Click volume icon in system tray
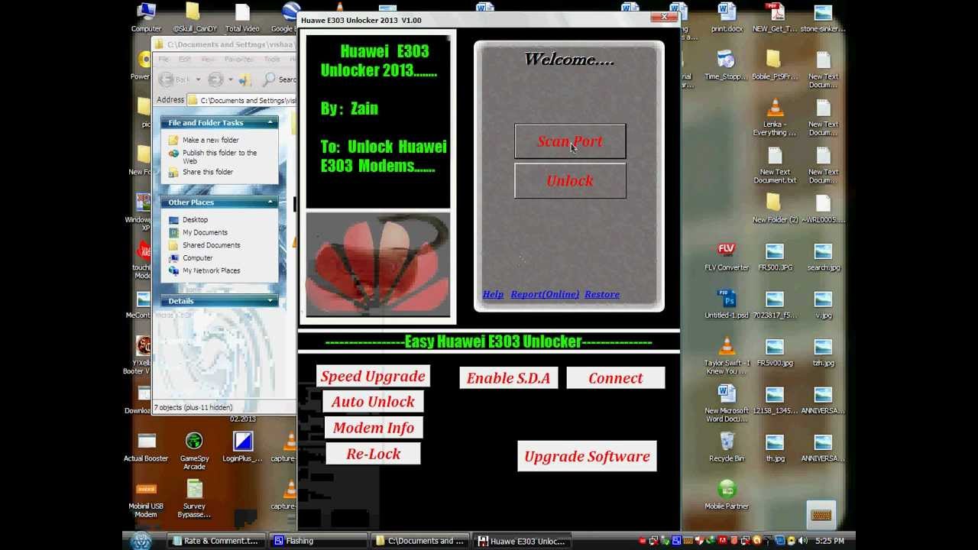 pos(802,541)
